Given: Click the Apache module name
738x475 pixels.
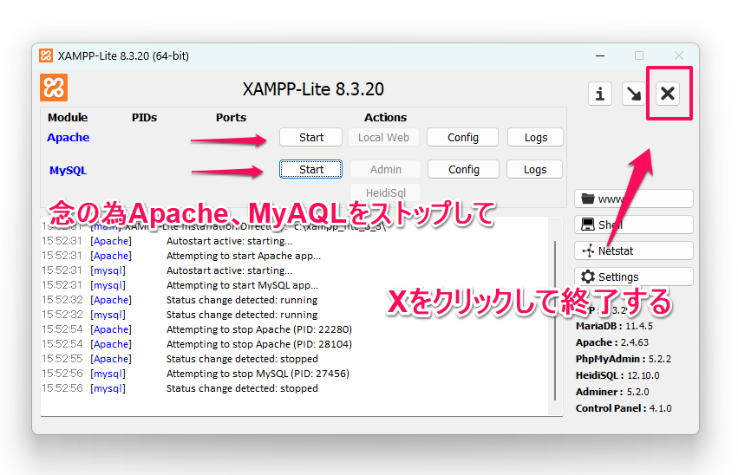Looking at the screenshot, I should coord(69,137).
